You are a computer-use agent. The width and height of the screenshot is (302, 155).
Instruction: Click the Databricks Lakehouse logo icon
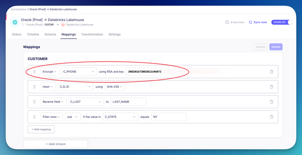(x=63, y=25)
